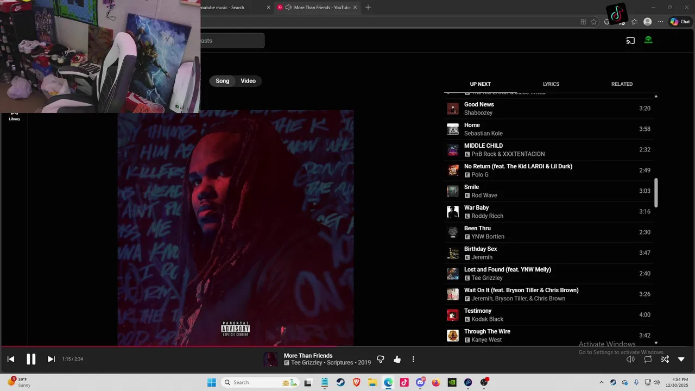Open Brave browser from taskbar
The width and height of the screenshot is (695, 391).
[357, 382]
